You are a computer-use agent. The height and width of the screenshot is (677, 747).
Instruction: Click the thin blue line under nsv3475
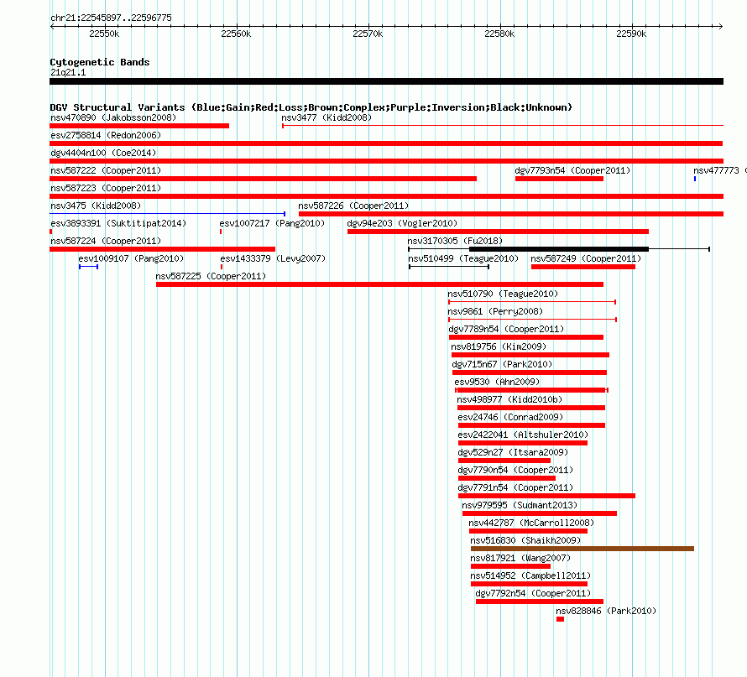[x=167, y=214]
